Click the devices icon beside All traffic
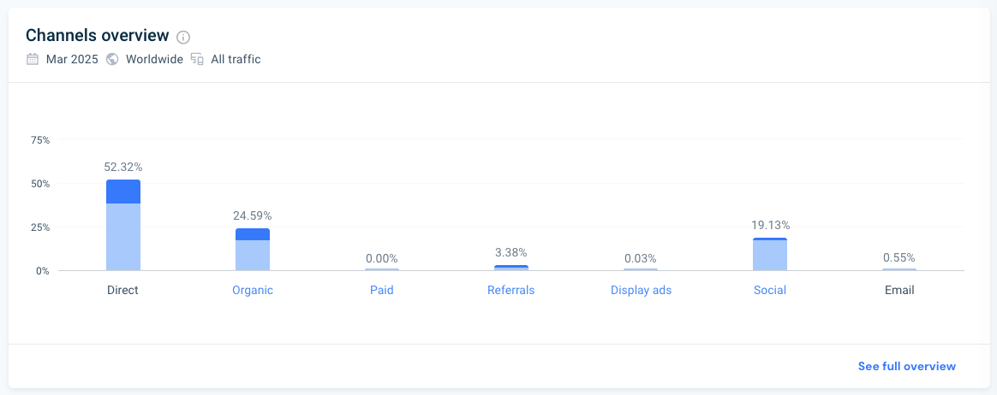The height and width of the screenshot is (395, 997). pos(197,59)
